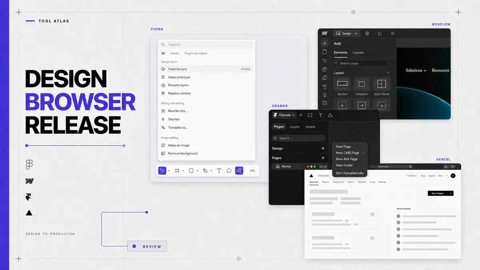Open the Canvas dropdown in Framer
This screenshot has height=270, width=480.
284,115
